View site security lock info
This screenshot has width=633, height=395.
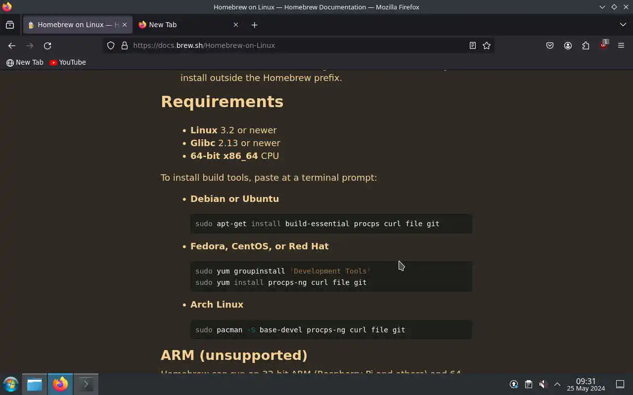tap(125, 45)
